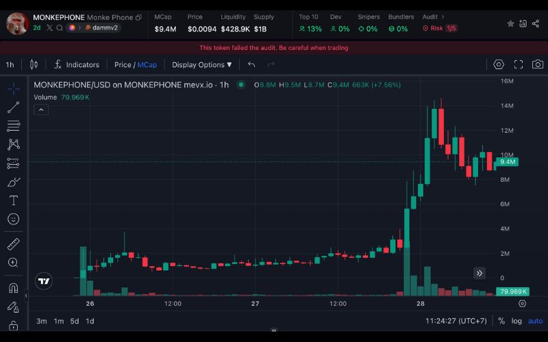Redo the chart action
Screen dimensions: 548x342
[x=271, y=64]
